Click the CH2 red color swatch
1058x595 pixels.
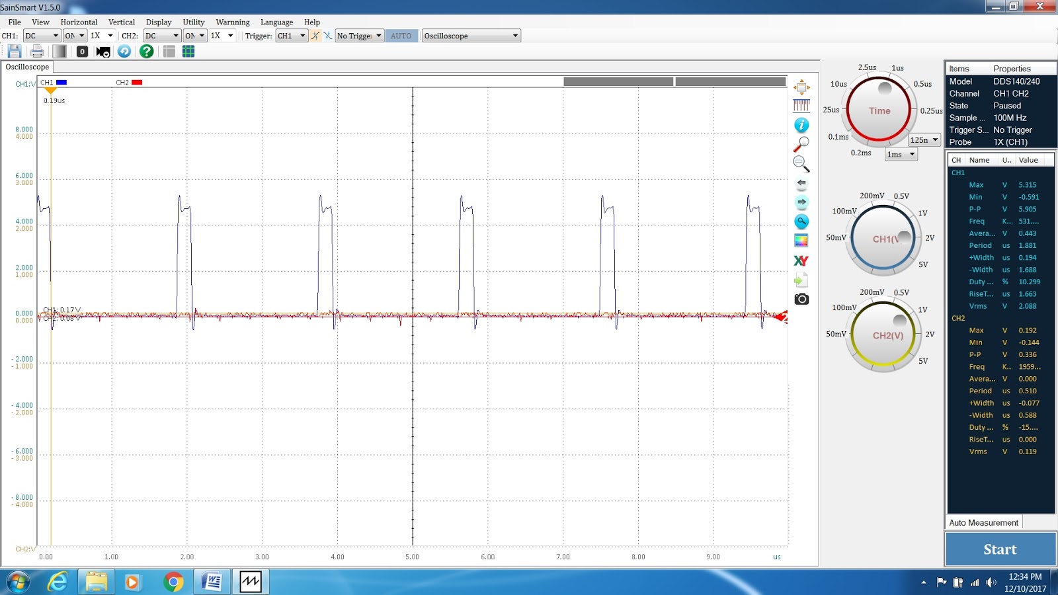point(137,83)
